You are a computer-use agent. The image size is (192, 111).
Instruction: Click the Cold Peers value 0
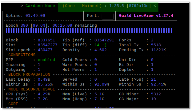coord(96,60)
